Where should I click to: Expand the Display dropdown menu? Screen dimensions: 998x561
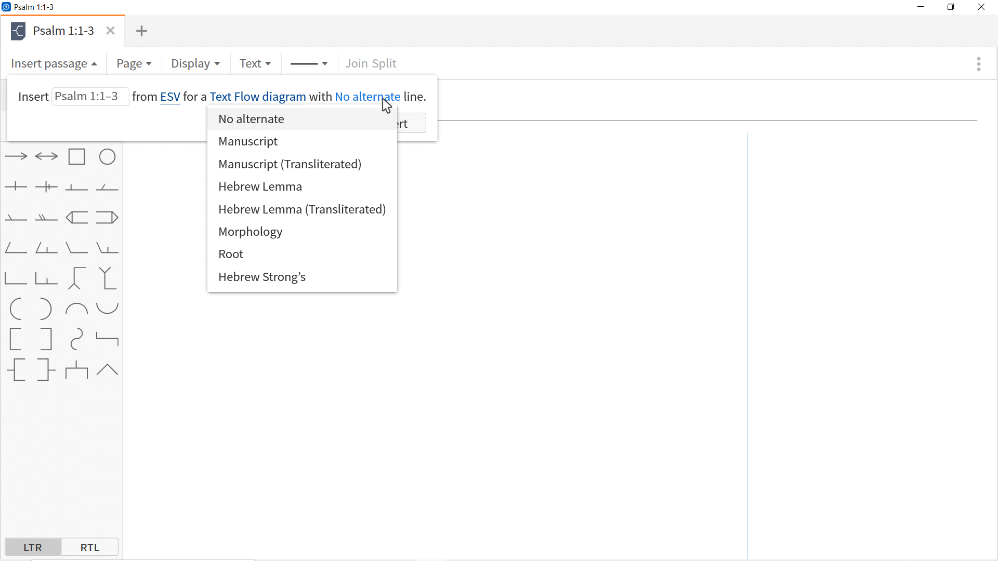[195, 63]
